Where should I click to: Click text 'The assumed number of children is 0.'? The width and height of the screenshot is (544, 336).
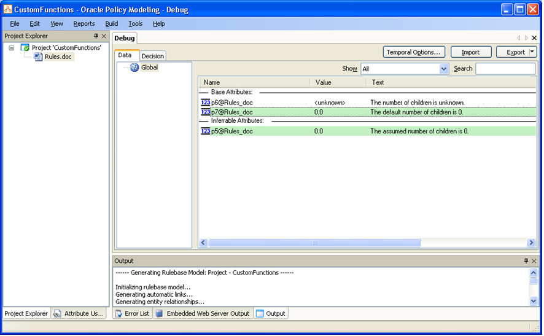click(419, 131)
